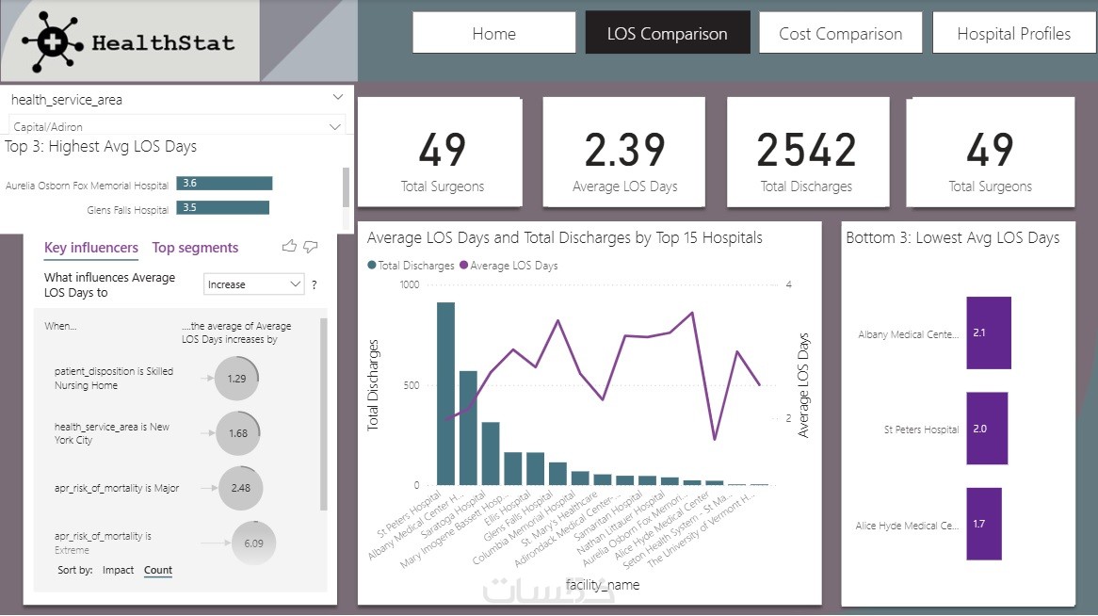Click the Total Discharges legend marker
Screen dimensions: 1098x616
(372, 266)
